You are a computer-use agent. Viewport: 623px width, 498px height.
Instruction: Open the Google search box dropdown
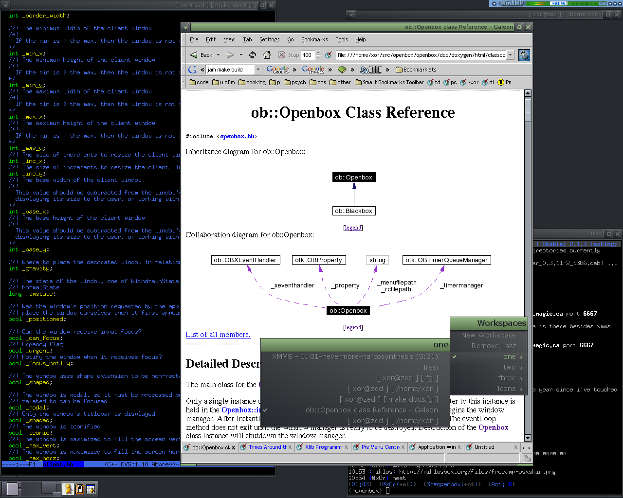pos(258,70)
